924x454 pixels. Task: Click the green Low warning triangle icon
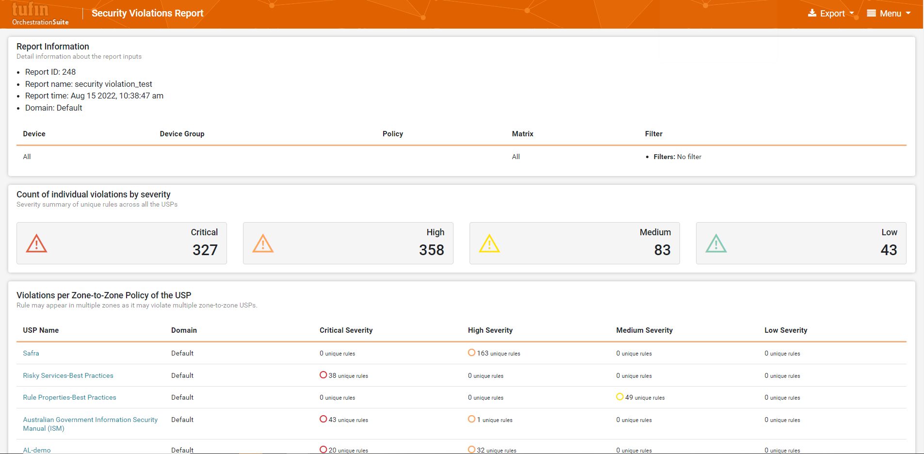[716, 243]
